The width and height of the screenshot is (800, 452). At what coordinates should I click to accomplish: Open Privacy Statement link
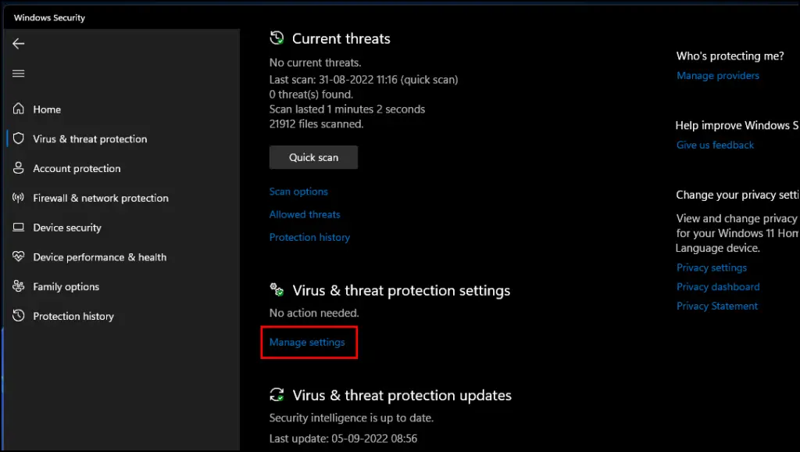point(717,306)
